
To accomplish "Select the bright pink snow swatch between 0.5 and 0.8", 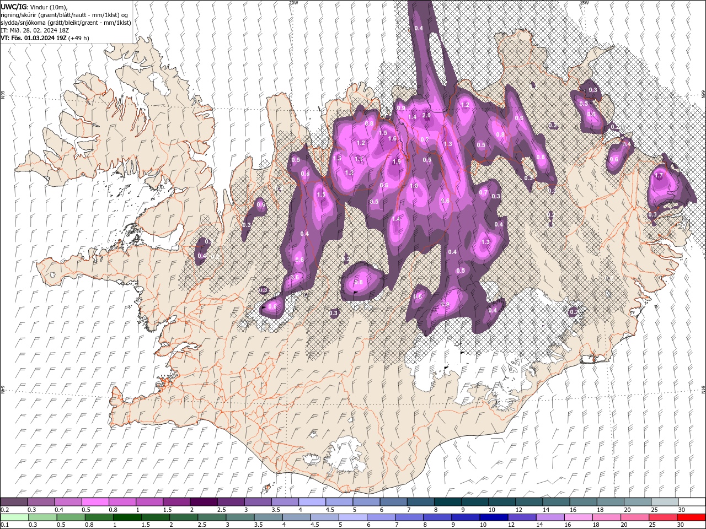I will [95, 502].
